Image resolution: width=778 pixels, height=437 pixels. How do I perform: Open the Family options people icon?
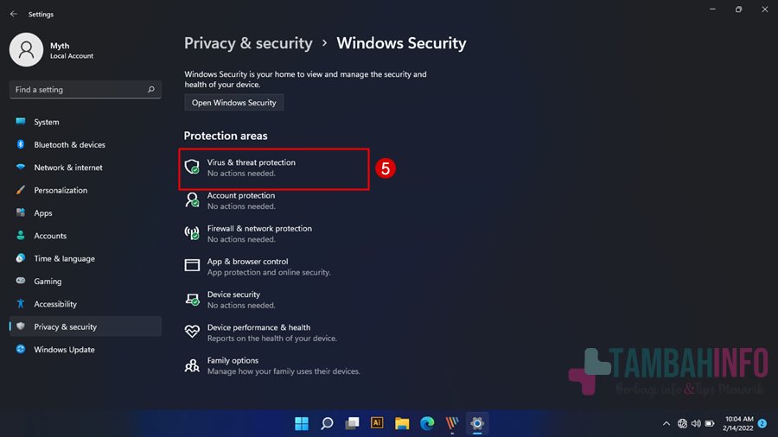pyautogui.click(x=192, y=365)
